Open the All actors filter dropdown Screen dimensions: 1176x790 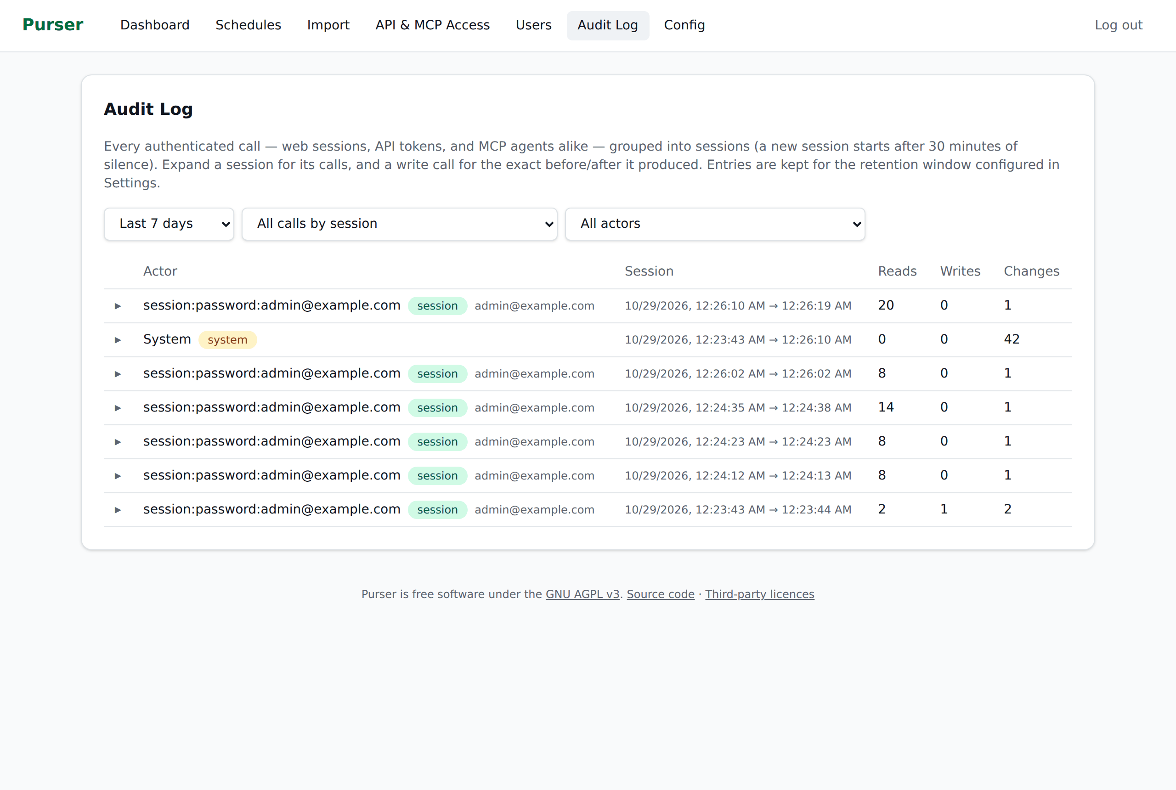tap(715, 224)
